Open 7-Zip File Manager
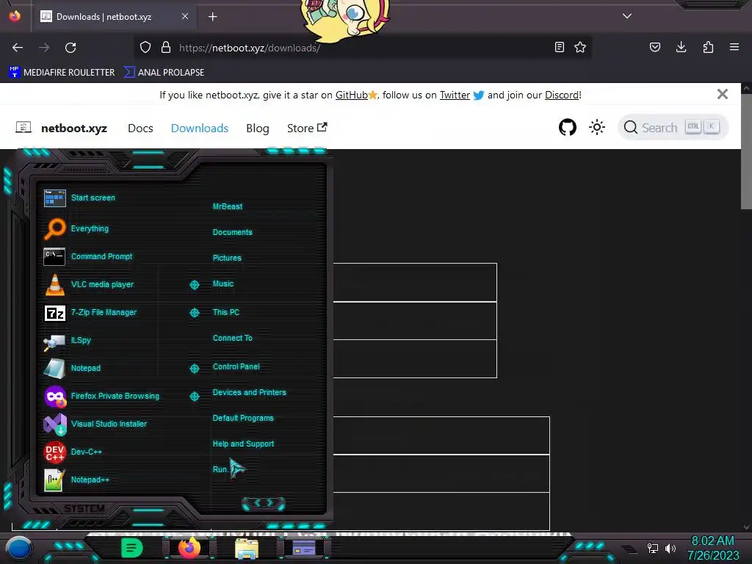752x564 pixels. [x=90, y=313]
